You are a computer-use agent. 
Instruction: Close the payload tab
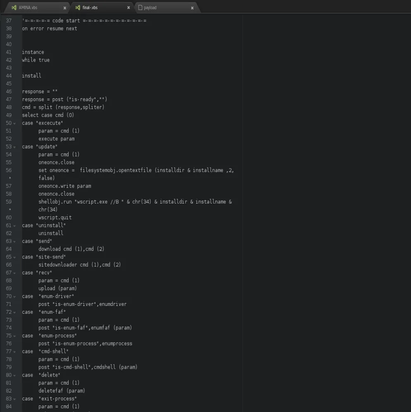(192, 8)
